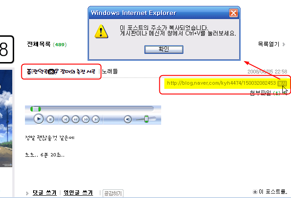Skip to the next track in player
The width and height of the screenshot is (291, 198).
click(96, 120)
